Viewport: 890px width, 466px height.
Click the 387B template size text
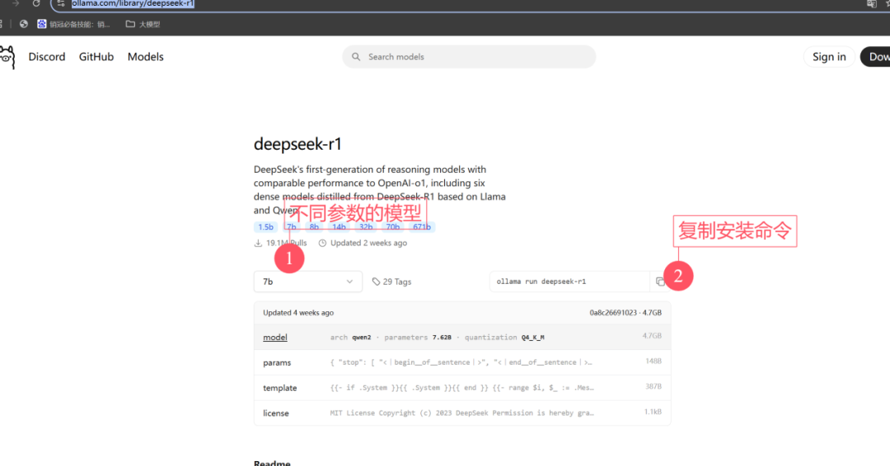tap(653, 387)
